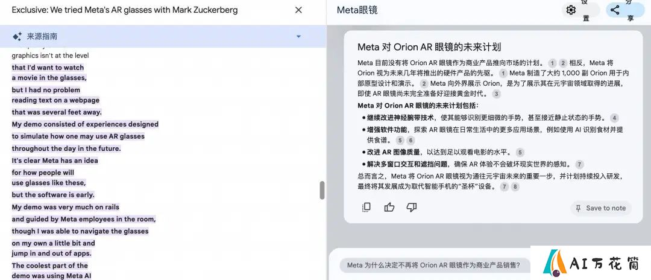Click the Save to note button
This screenshot has width=651, height=280.
point(601,208)
